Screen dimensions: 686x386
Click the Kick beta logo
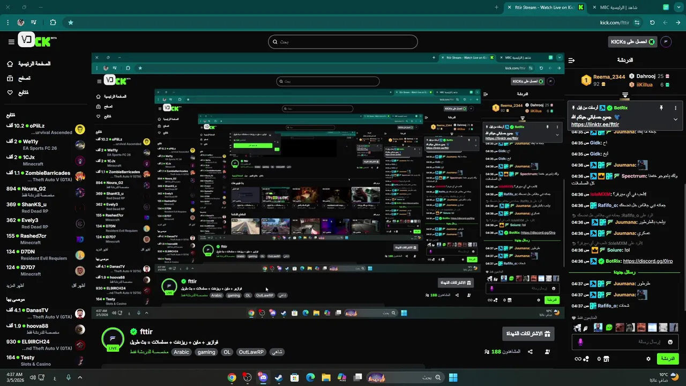point(36,40)
